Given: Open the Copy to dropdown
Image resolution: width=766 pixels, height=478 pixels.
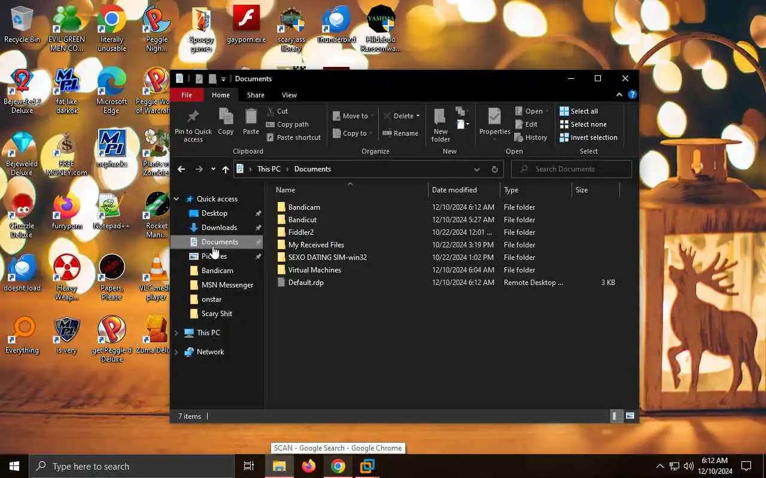Looking at the screenshot, I should click(x=353, y=133).
